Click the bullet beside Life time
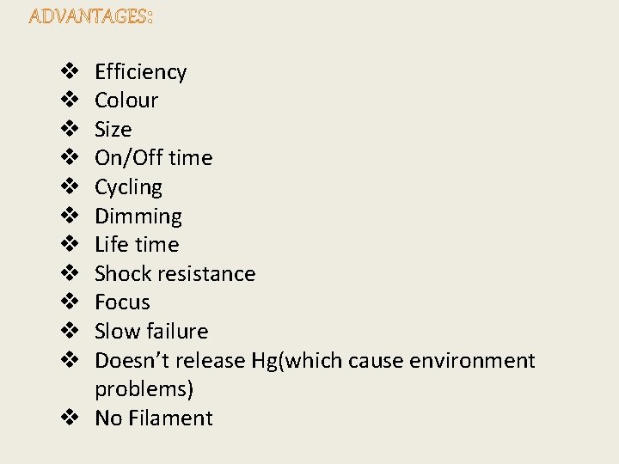 (70, 244)
